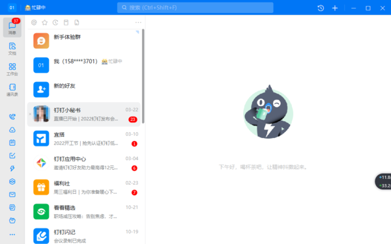Open chat list more options ellipsis
This screenshot has height=244, width=391.
coord(138,22)
